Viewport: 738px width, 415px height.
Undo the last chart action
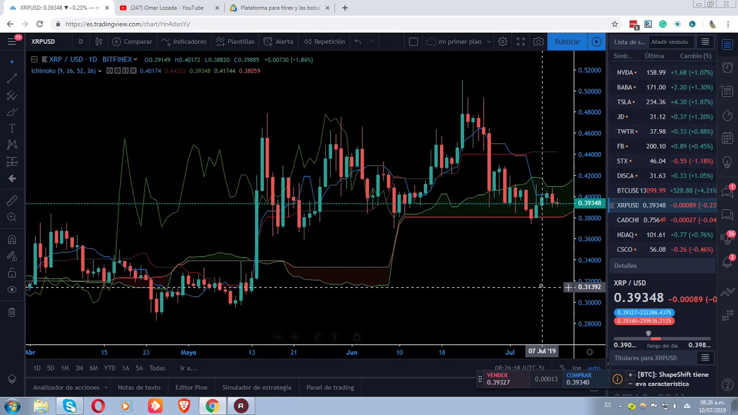point(357,41)
